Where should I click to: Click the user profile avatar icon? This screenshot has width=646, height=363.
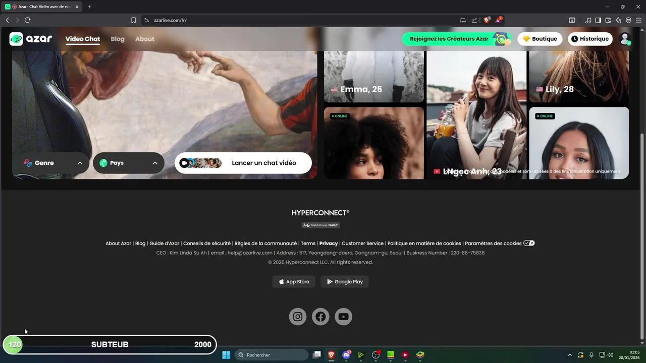click(625, 39)
